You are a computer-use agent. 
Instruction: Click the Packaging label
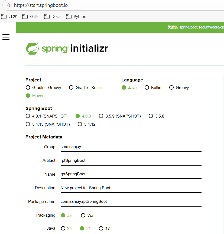[x=46, y=215]
